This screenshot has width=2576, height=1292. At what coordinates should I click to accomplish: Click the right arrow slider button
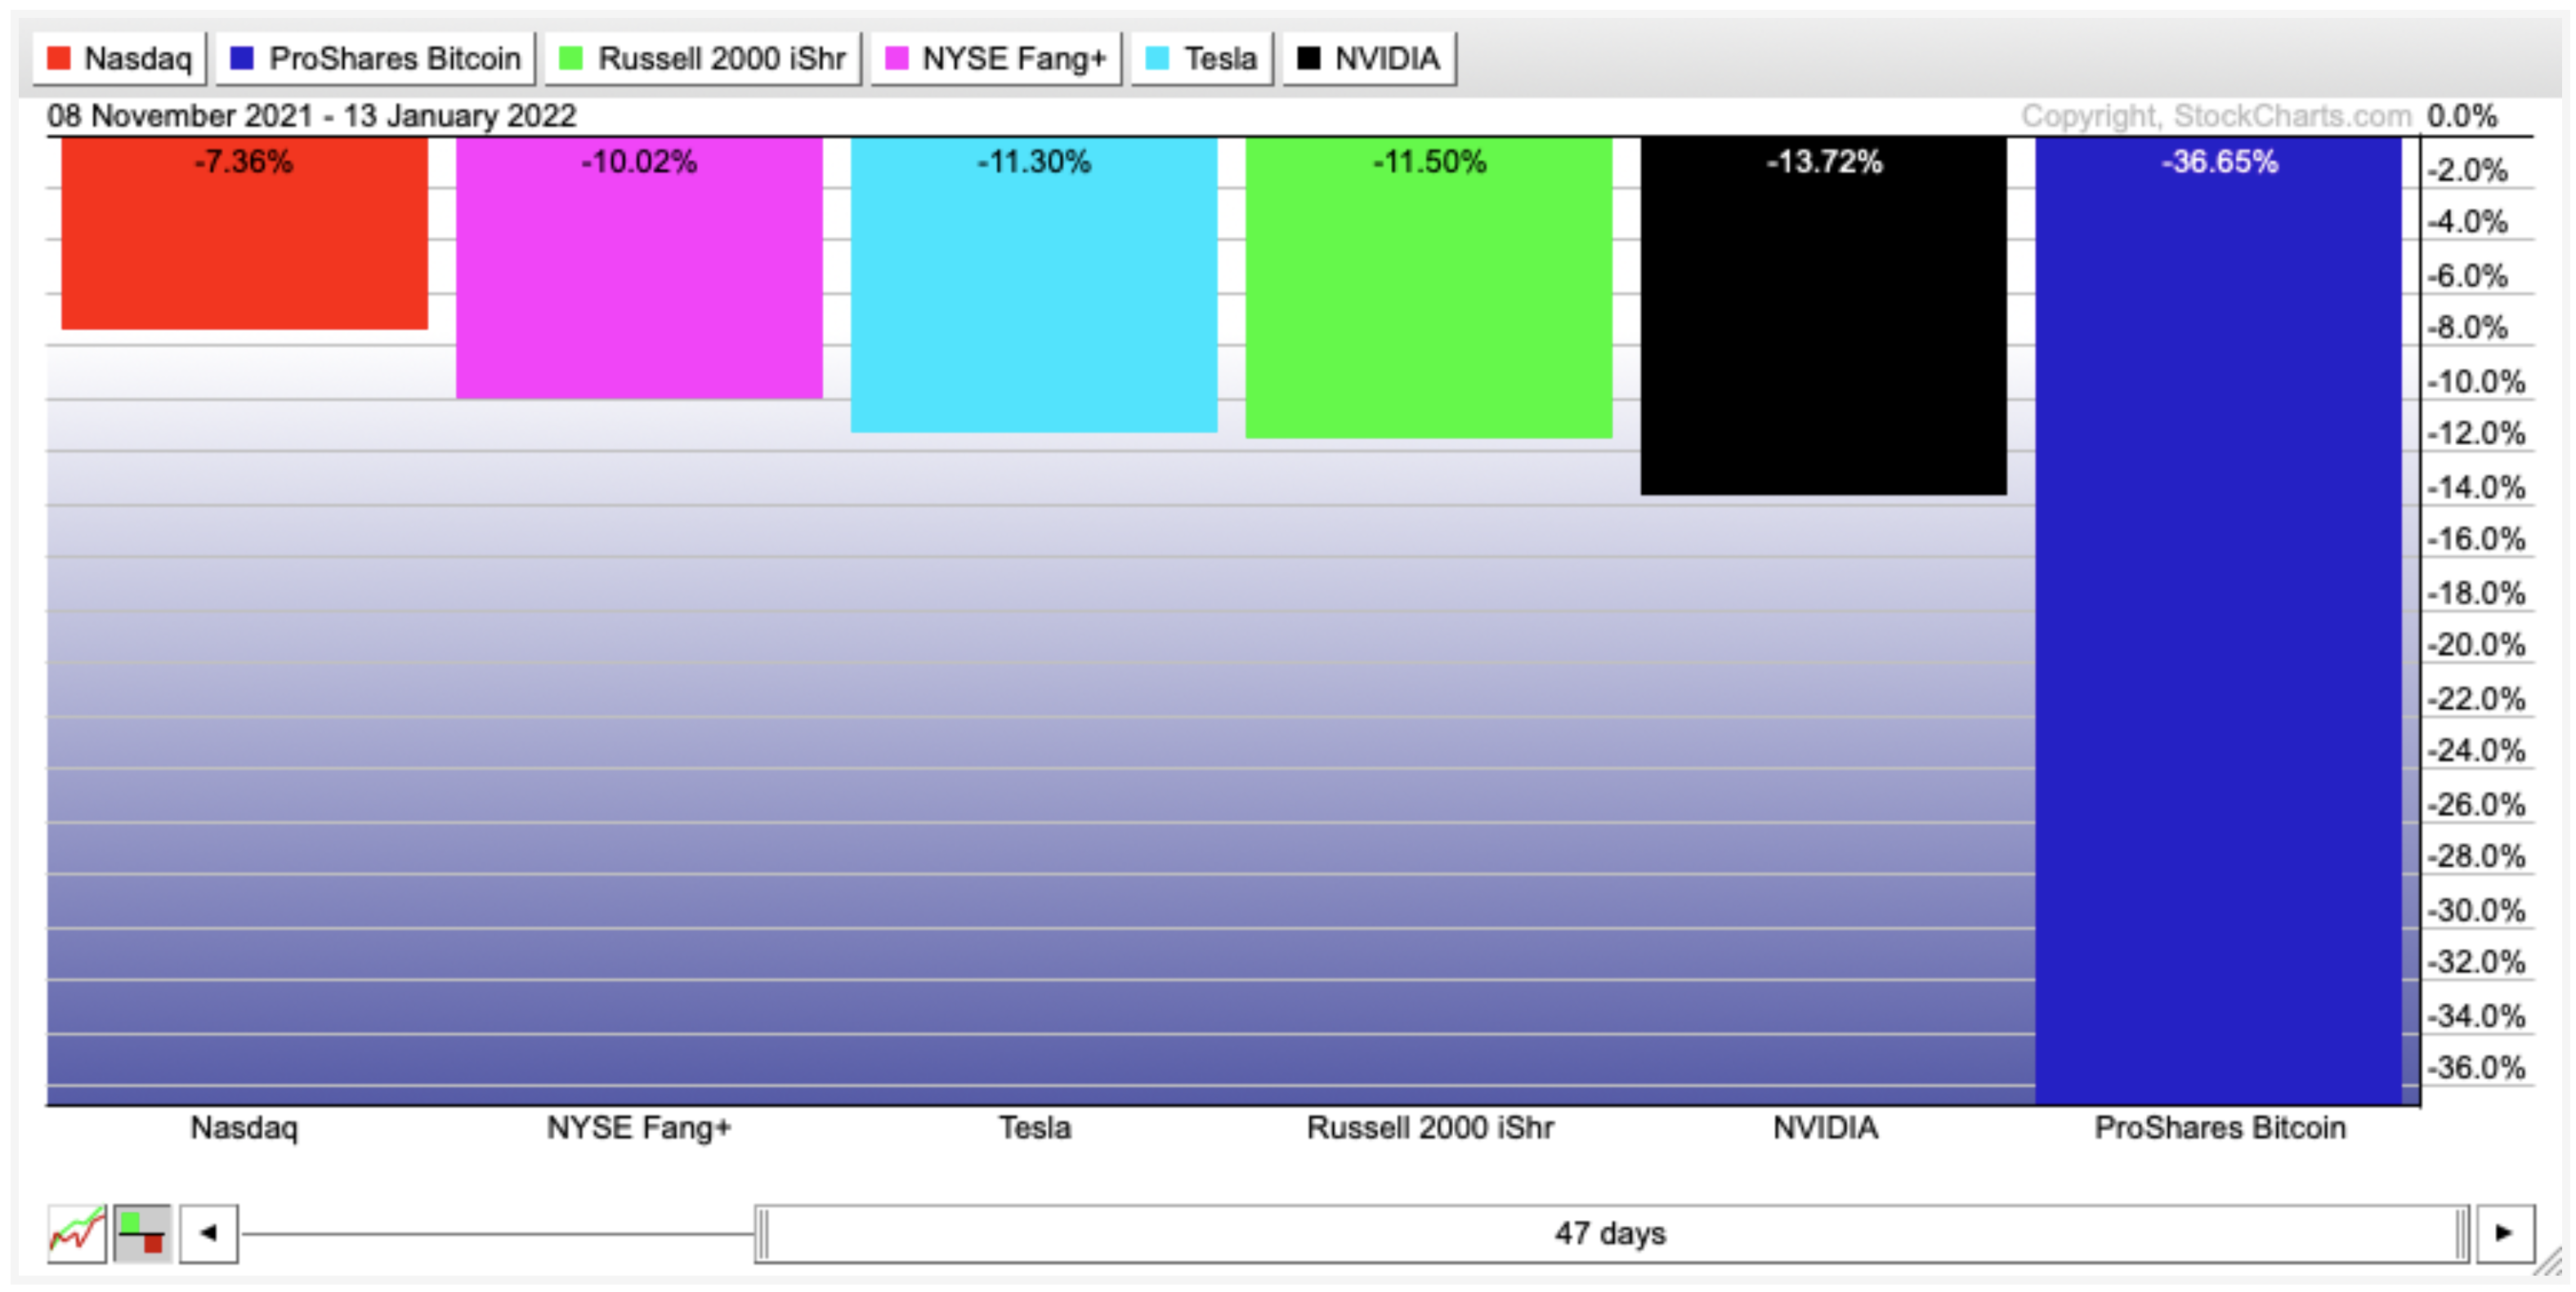[x=2505, y=1233]
